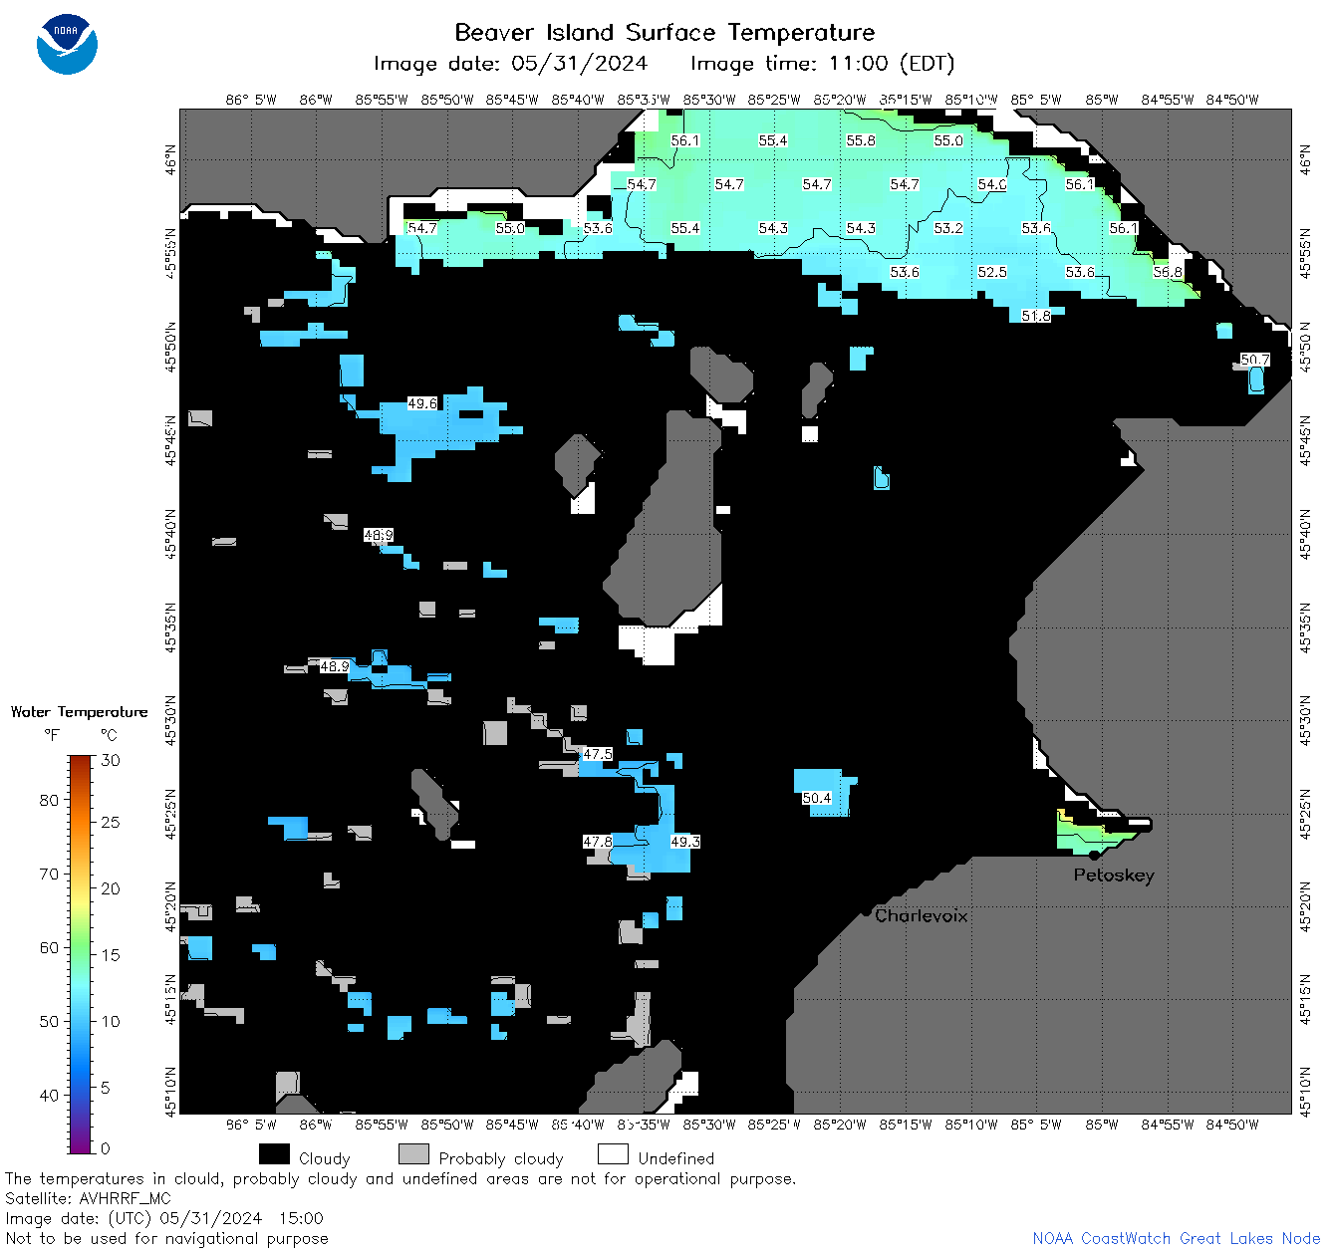Click the Water Temperature legend heading
Screen dimensions: 1331x1254
coord(80,712)
